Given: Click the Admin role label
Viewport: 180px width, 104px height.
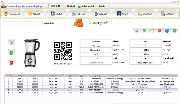Looking at the screenshot, I should pyautogui.click(x=102, y=6).
